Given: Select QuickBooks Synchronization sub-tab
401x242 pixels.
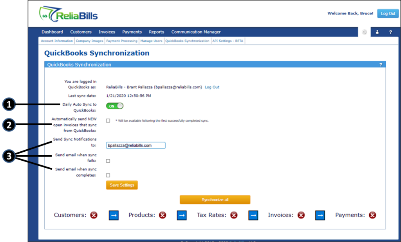Looking at the screenshot, I should [x=187, y=41].
